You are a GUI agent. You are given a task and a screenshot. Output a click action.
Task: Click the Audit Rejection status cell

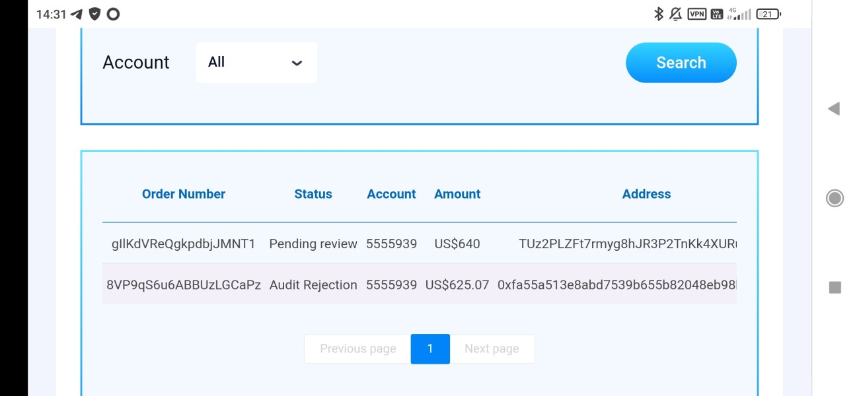(313, 285)
